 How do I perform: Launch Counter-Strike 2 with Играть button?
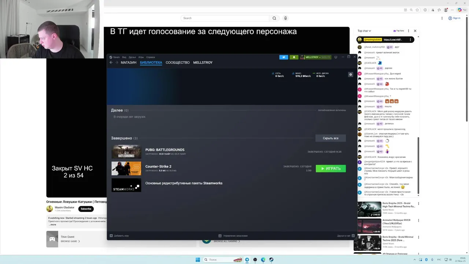click(331, 169)
